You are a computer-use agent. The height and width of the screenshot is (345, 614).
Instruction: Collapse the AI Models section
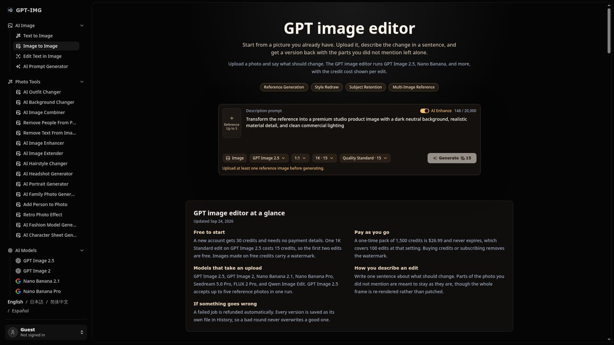82,251
